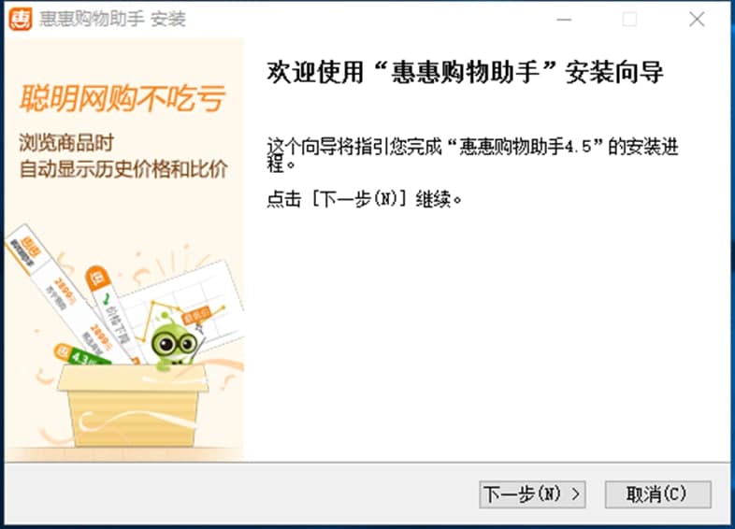The width and height of the screenshot is (735, 529).
Task: Click the price chart graphic behind mascot
Action: (x=189, y=302)
